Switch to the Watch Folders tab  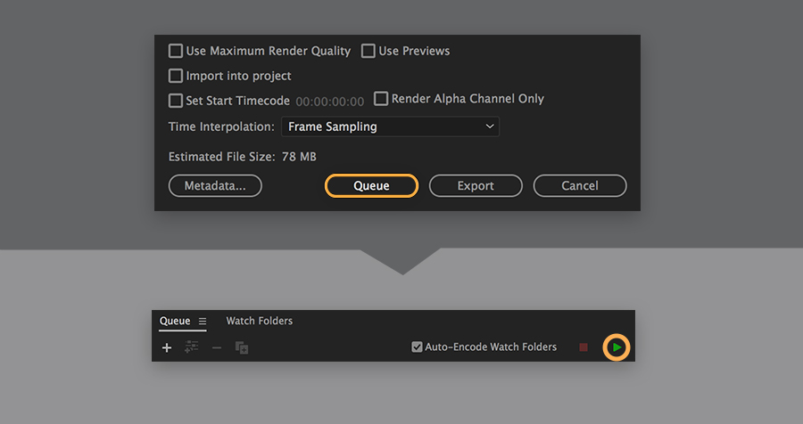(259, 322)
